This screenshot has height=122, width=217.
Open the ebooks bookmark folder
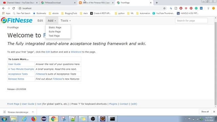click(x=54, y=13)
